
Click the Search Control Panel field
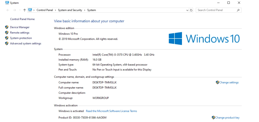pos(216,10)
